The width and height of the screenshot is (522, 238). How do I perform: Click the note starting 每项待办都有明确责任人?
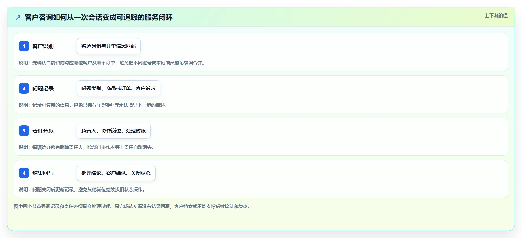click(86, 147)
